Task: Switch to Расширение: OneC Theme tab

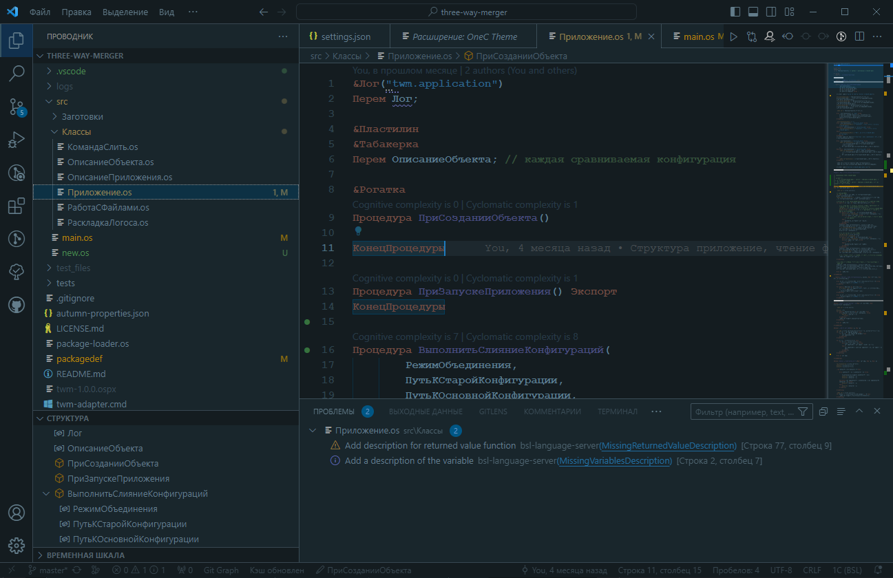Action: (463, 36)
